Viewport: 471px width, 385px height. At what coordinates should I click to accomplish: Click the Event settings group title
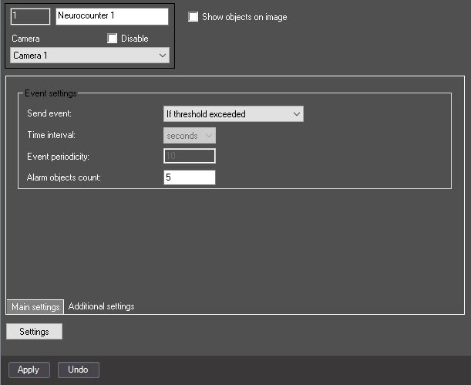tap(51, 93)
